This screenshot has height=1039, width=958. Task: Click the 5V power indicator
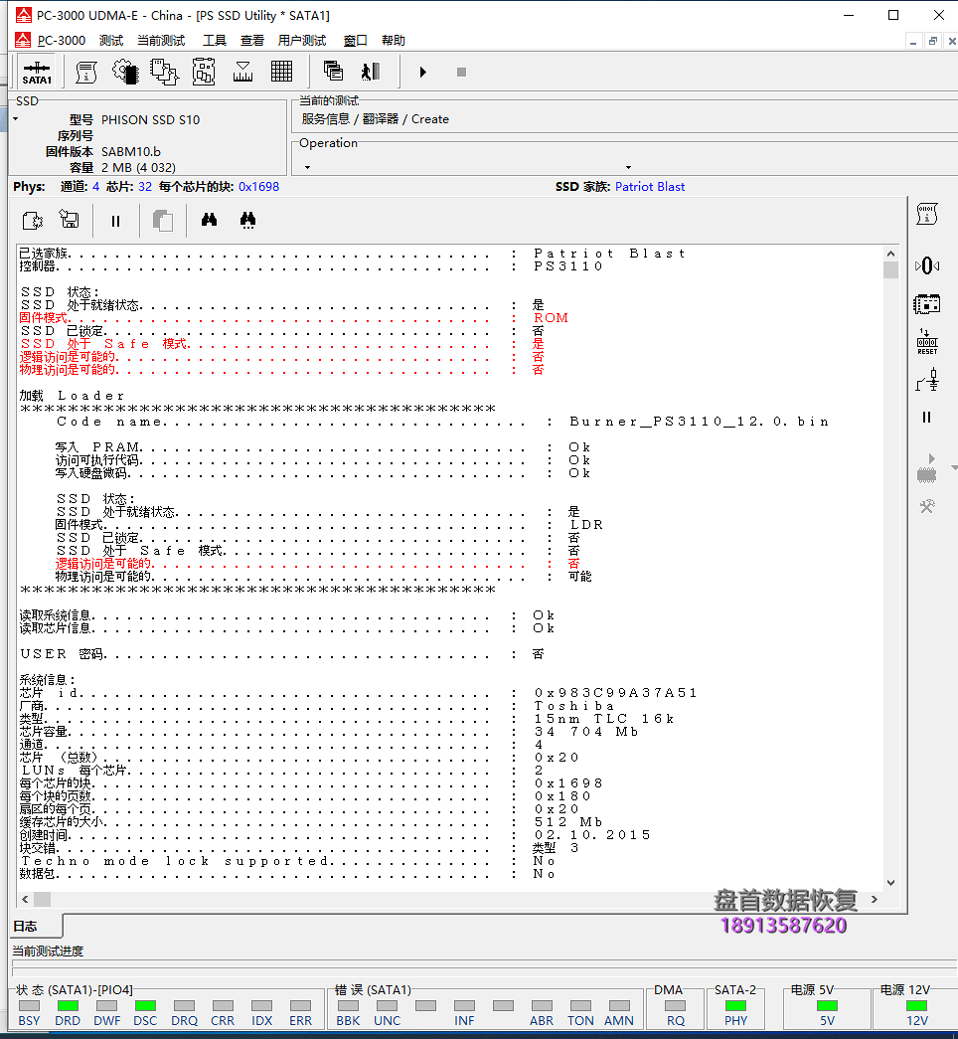pyautogui.click(x=827, y=1005)
